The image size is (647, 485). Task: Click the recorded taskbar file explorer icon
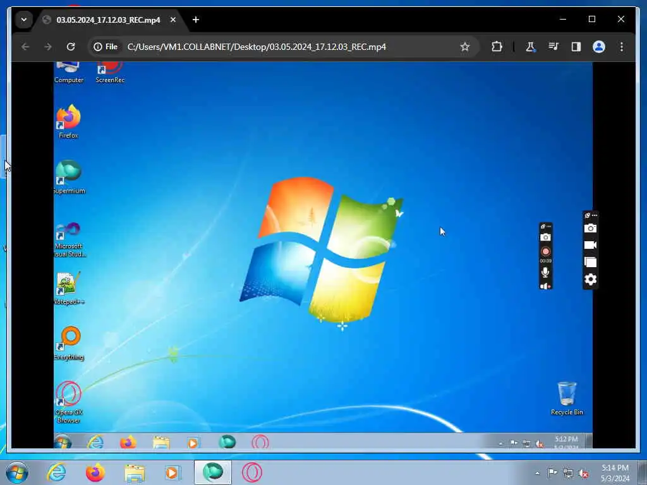point(161,442)
